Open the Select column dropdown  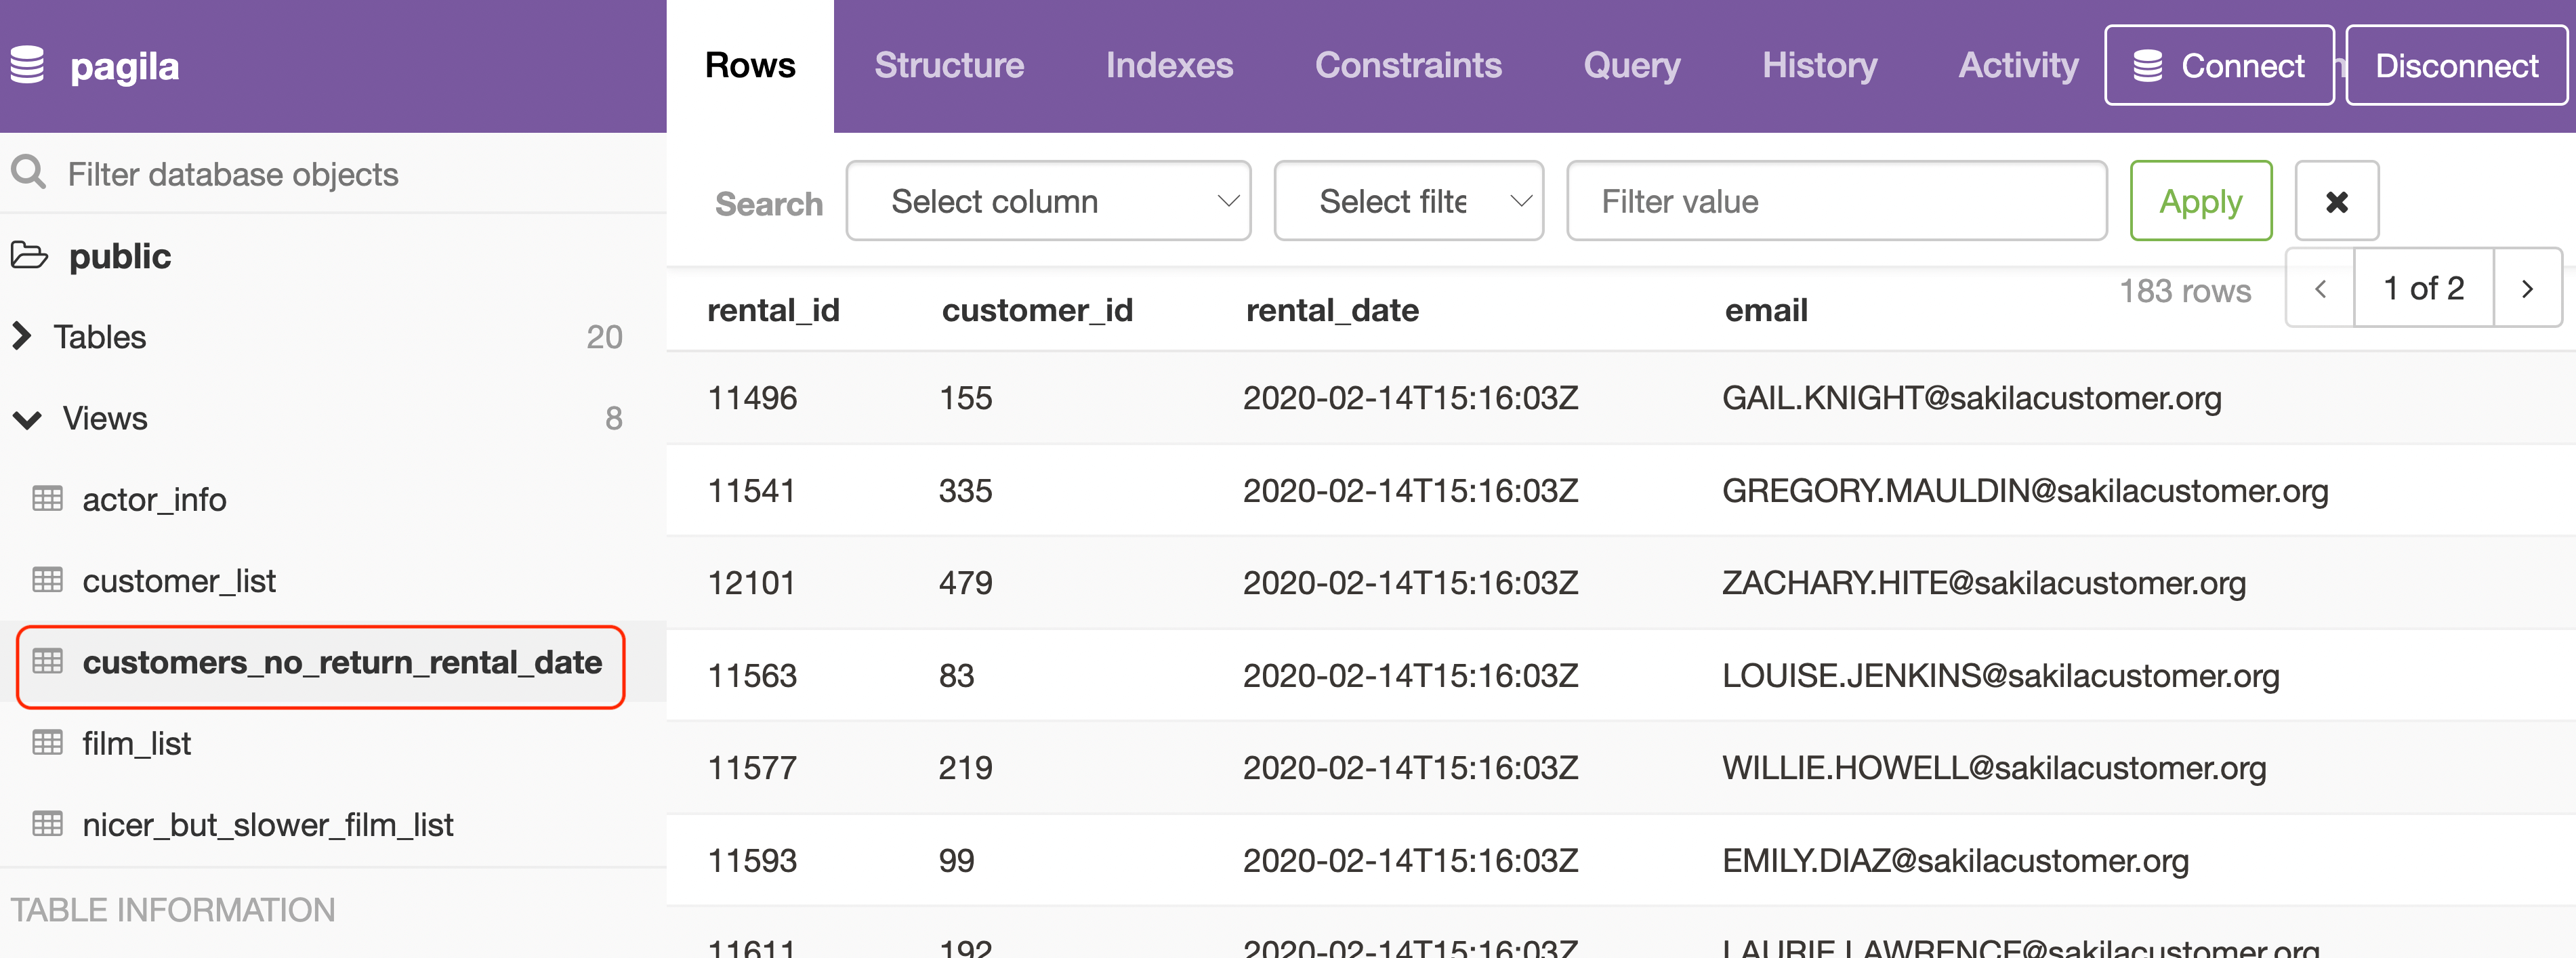[x=1048, y=201]
